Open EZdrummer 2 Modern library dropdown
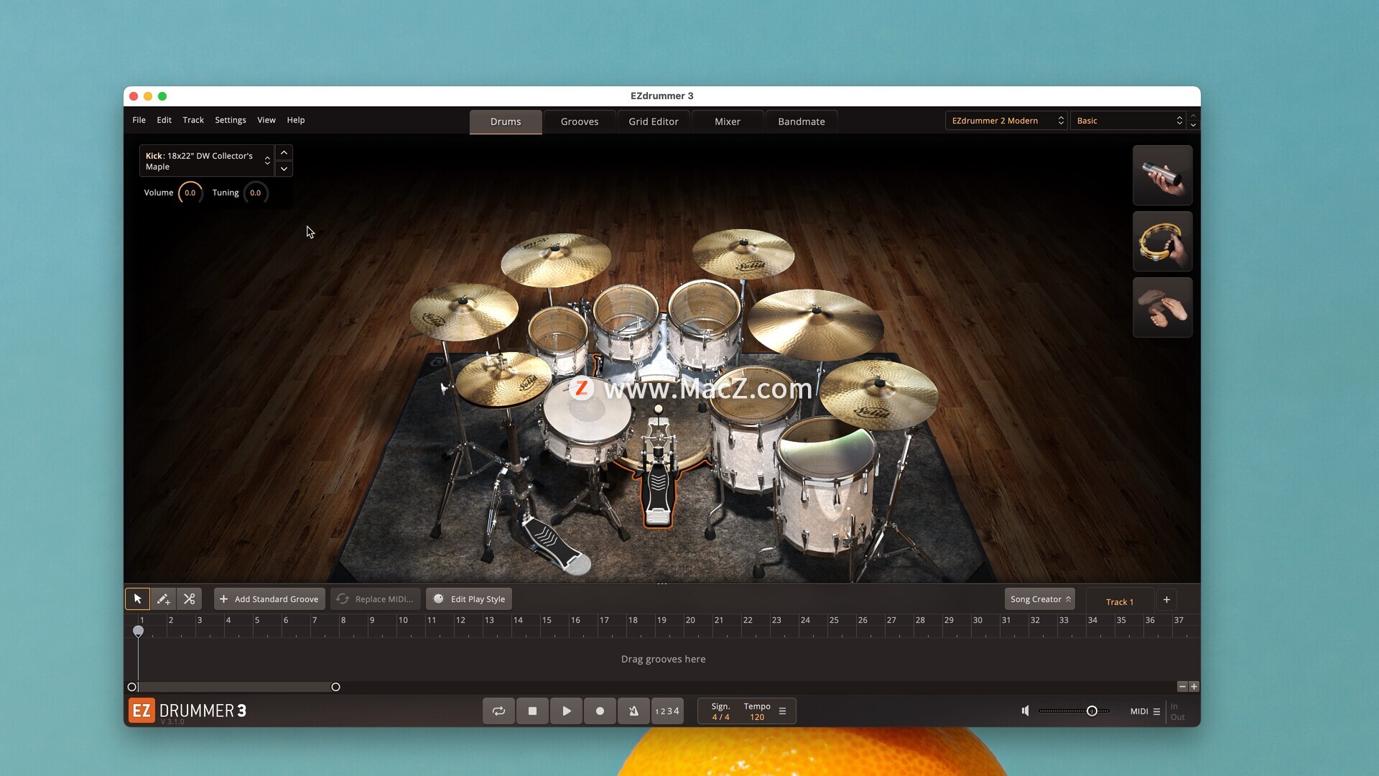This screenshot has width=1379, height=776. pyautogui.click(x=1006, y=121)
